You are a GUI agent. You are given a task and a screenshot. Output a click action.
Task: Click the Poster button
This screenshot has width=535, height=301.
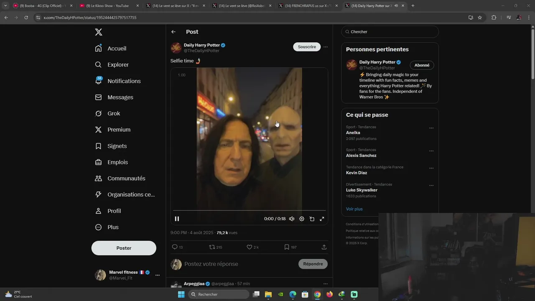[x=124, y=248]
